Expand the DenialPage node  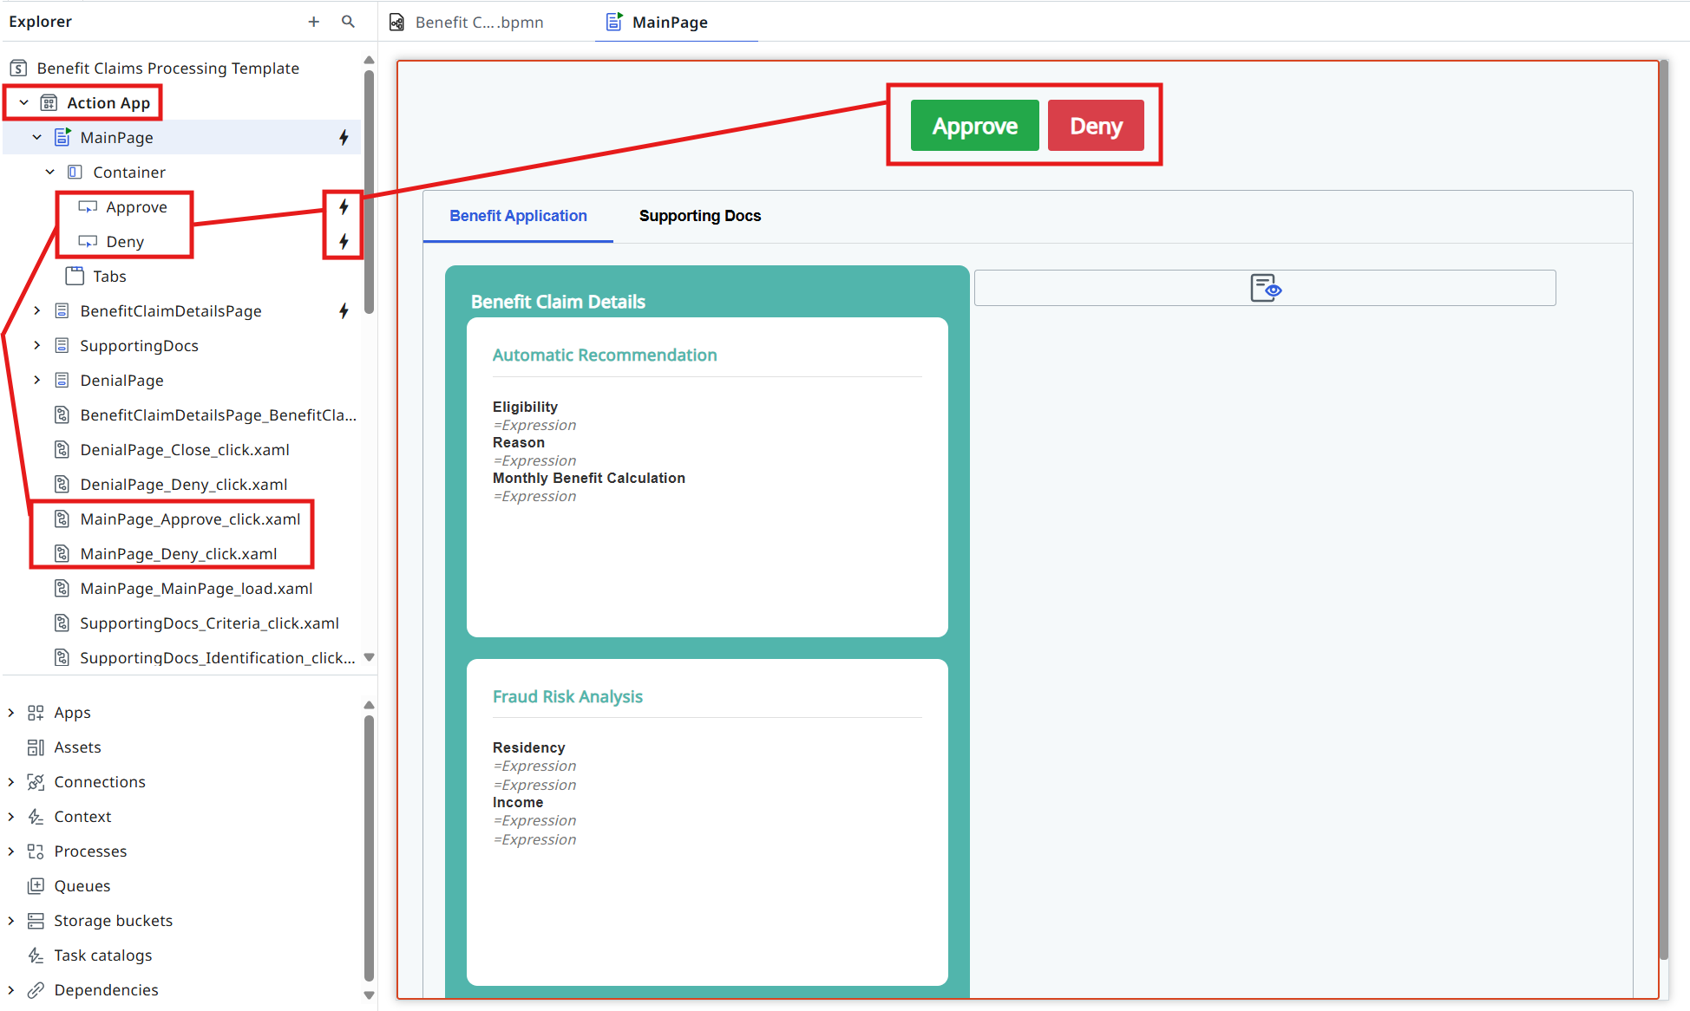click(x=37, y=380)
